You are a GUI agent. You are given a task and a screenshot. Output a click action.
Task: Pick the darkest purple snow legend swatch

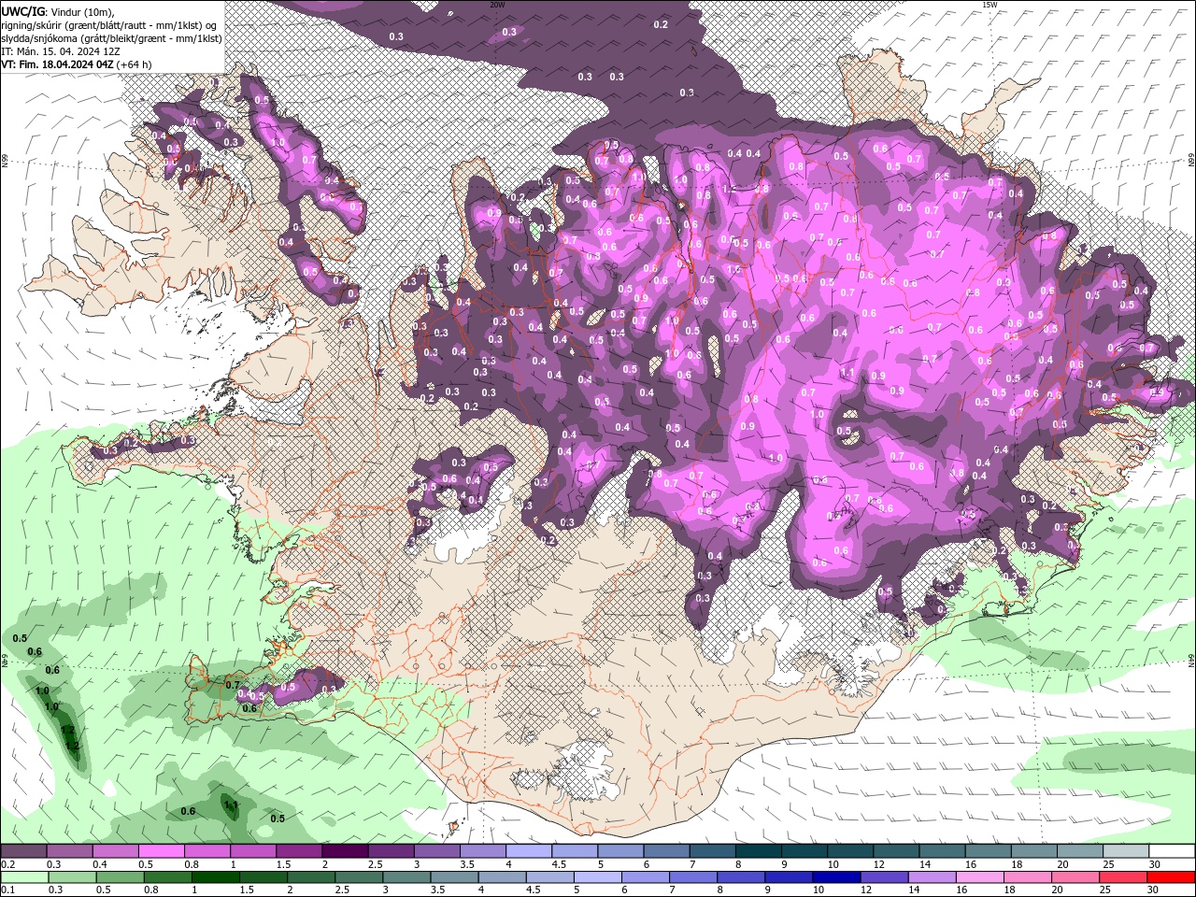(344, 851)
